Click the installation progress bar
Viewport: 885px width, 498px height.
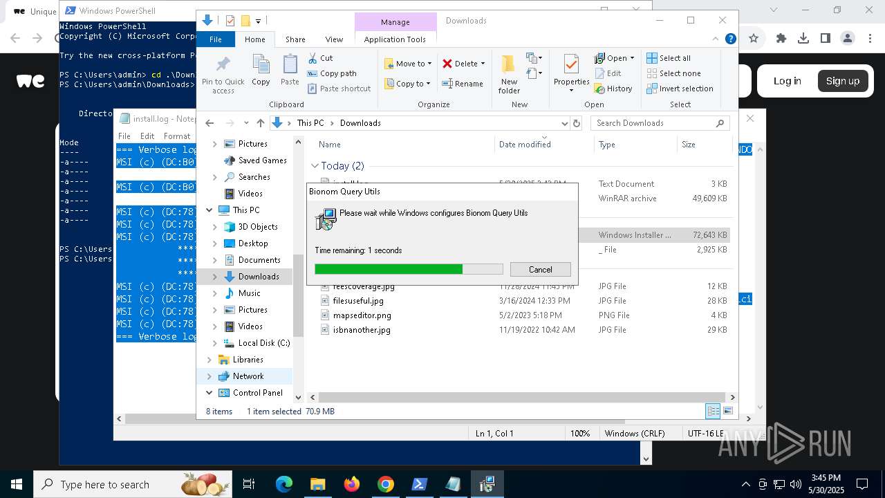409,269
